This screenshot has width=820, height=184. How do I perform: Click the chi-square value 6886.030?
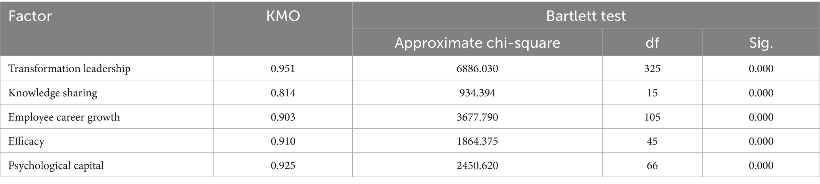click(x=477, y=69)
